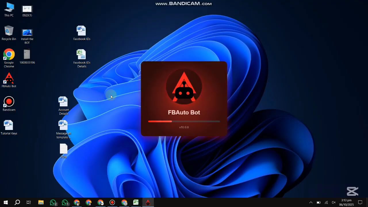This screenshot has width=368, height=207.
Task: Select the 1000035196 desktop file
Action: (x=27, y=57)
